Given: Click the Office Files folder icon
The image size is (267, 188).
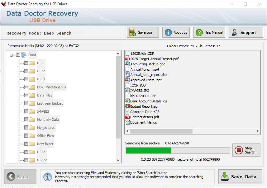Looking at the screenshot, I should pos(32,136).
